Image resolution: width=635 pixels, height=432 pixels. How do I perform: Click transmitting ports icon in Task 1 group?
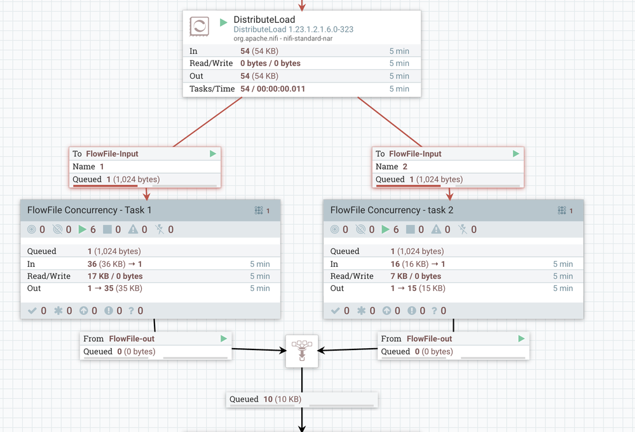[32, 229]
